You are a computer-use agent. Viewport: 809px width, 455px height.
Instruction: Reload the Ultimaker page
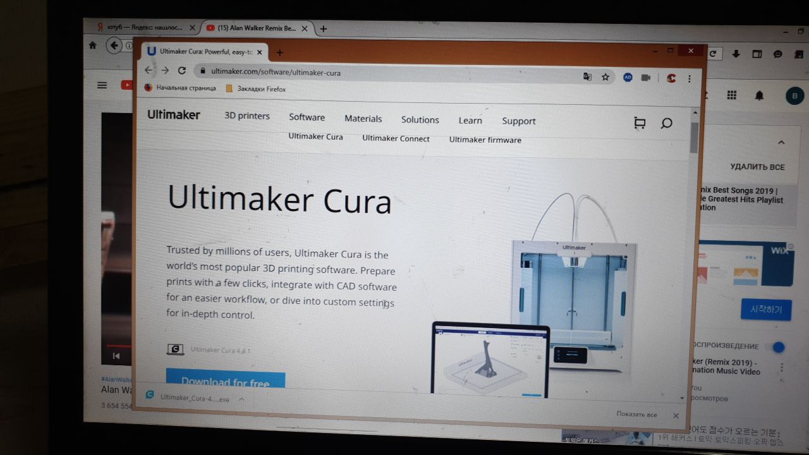pyautogui.click(x=182, y=71)
